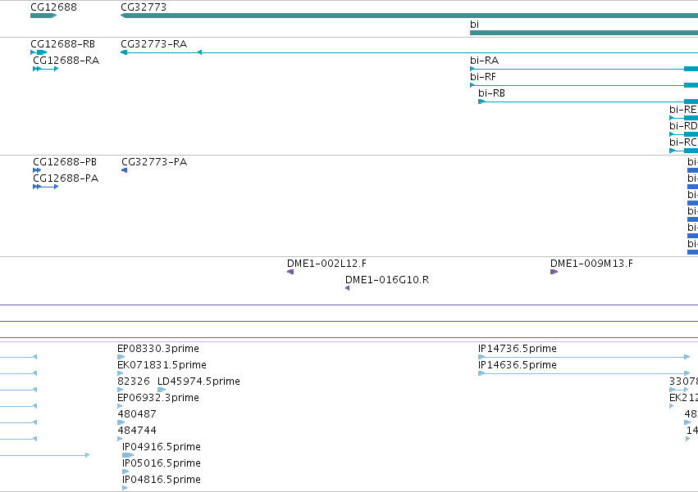Select the bi gene label
This screenshot has width=698, height=492.
[x=475, y=25]
